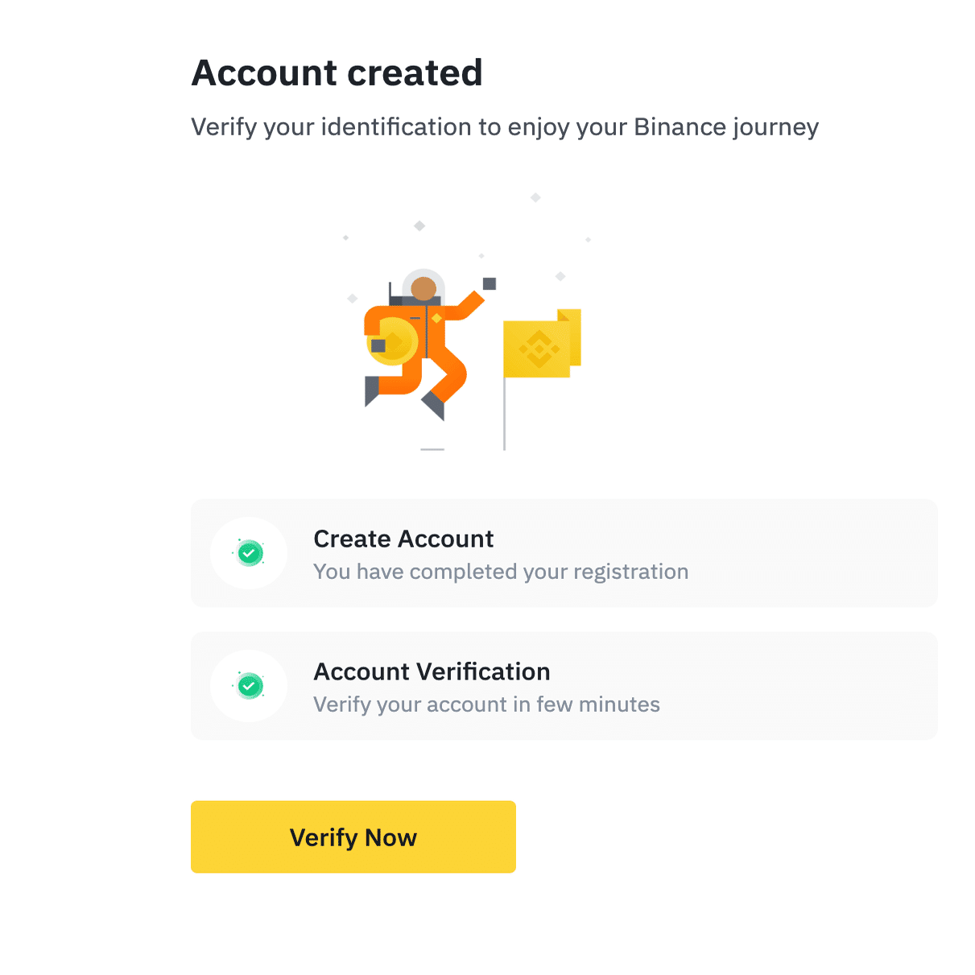Select the Account Verification step title
975x975 pixels.
[432, 671]
